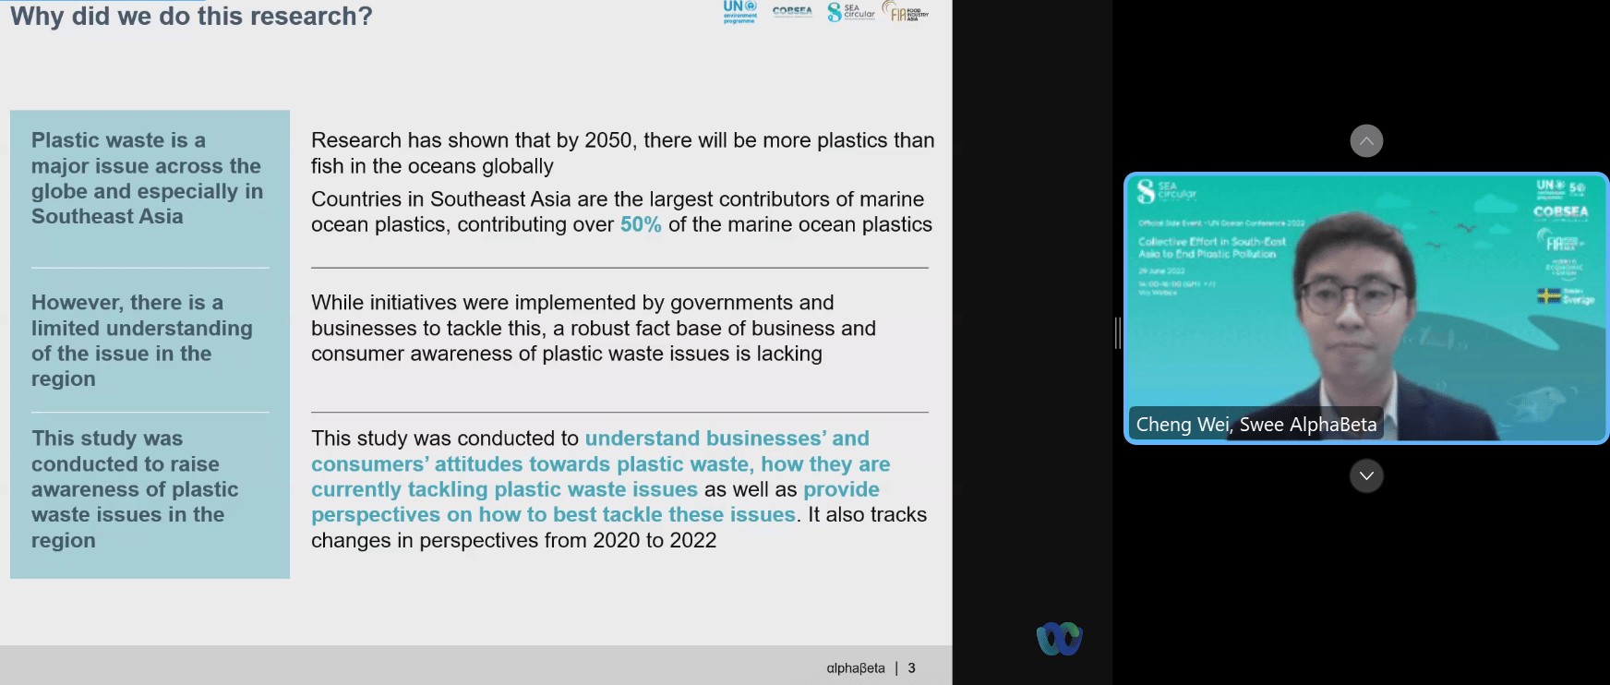
Task: Click the SEA circular logo in the video tile
Action: click(x=1166, y=191)
